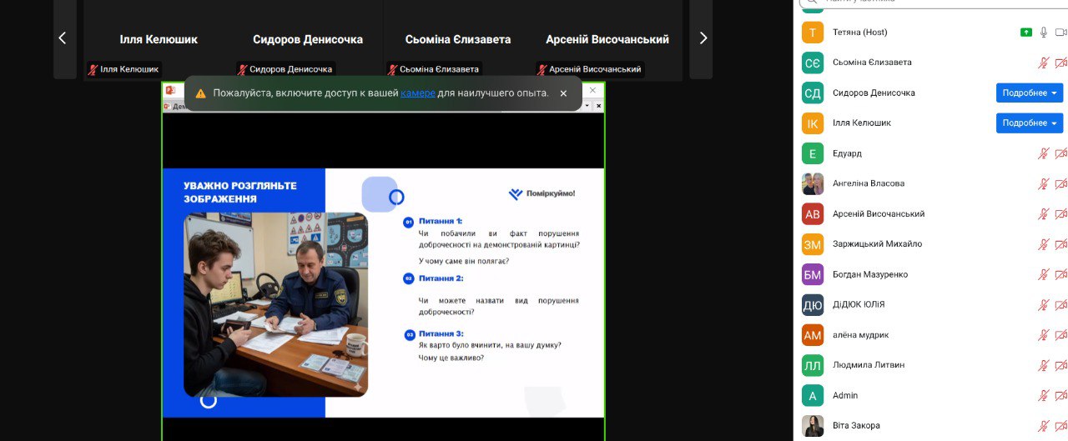
Task: Click the warning triangle icon in the notification
Action: click(200, 93)
